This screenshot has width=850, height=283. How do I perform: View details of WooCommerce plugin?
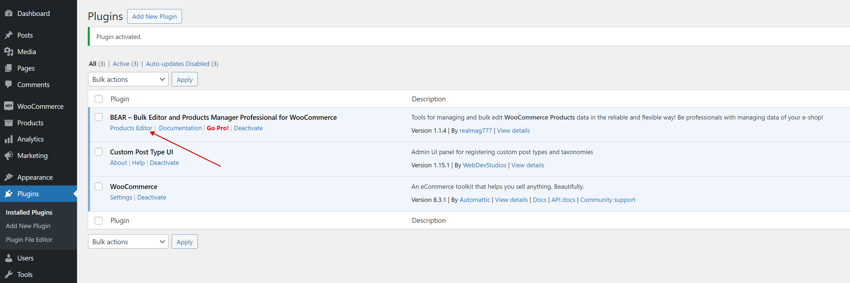tap(512, 200)
